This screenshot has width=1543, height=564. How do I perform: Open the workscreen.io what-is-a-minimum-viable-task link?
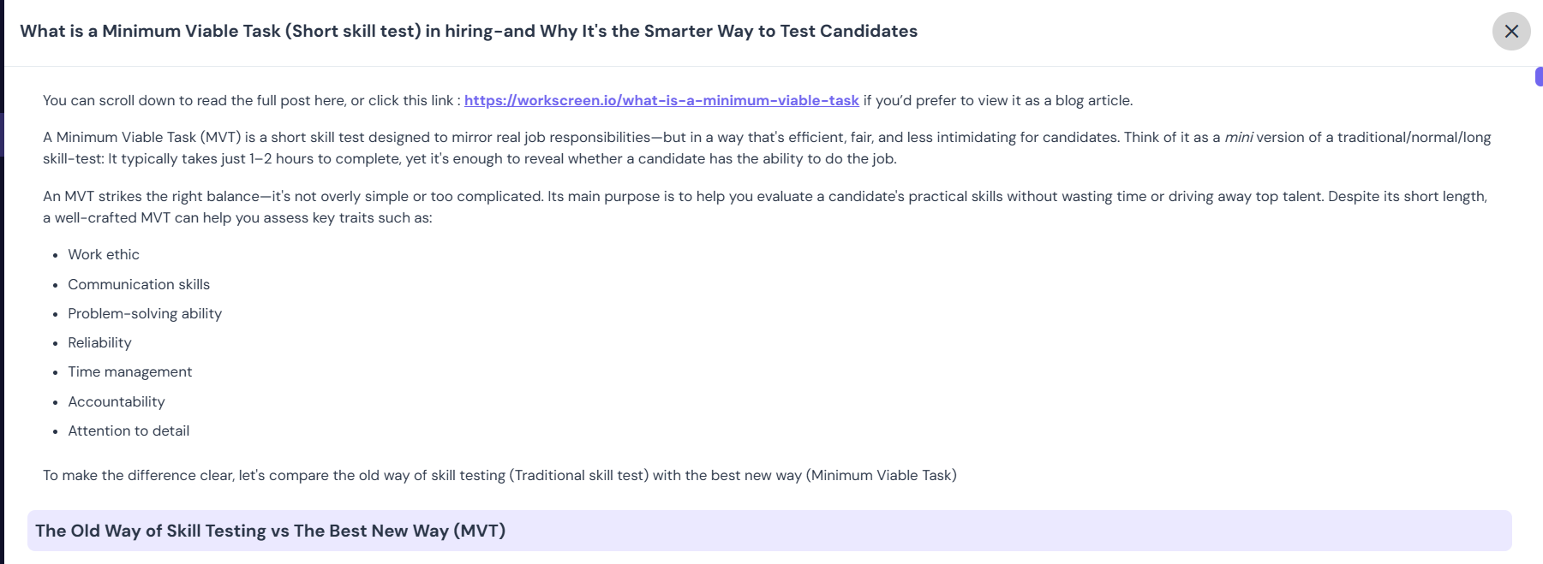661,101
